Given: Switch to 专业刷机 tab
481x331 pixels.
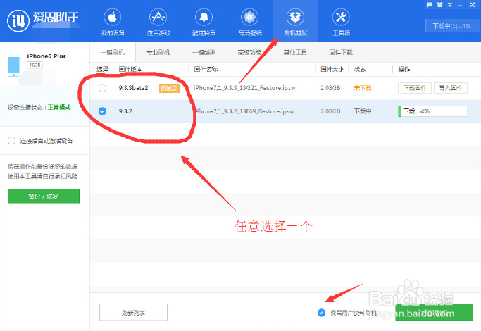Looking at the screenshot, I should point(158,52).
